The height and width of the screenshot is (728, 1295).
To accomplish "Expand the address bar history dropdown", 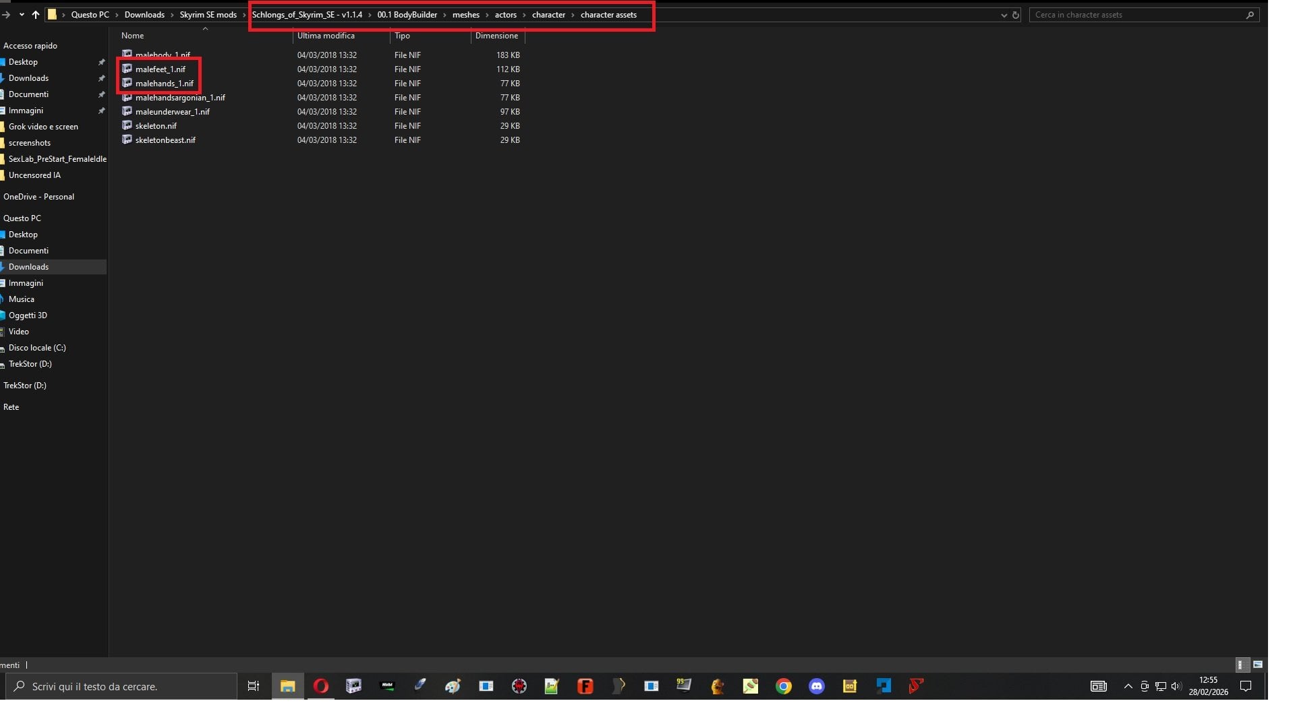I will pyautogui.click(x=1004, y=15).
